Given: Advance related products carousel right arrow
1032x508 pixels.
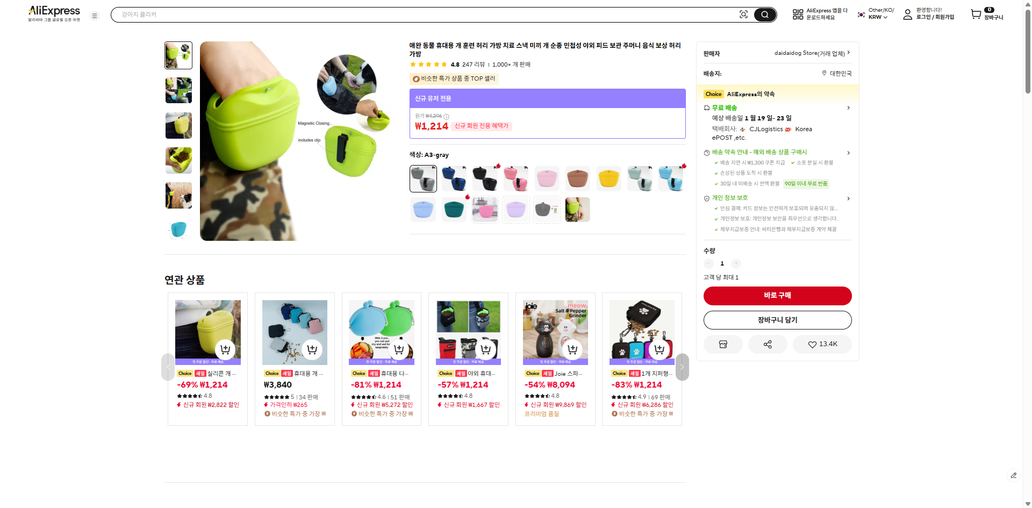Looking at the screenshot, I should tap(682, 367).
